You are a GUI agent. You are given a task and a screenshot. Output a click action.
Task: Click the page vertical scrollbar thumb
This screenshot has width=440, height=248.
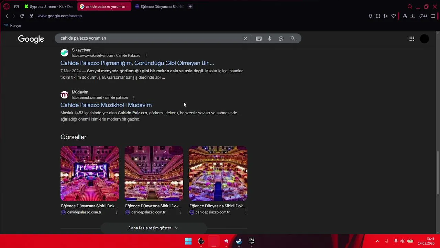[438, 172]
